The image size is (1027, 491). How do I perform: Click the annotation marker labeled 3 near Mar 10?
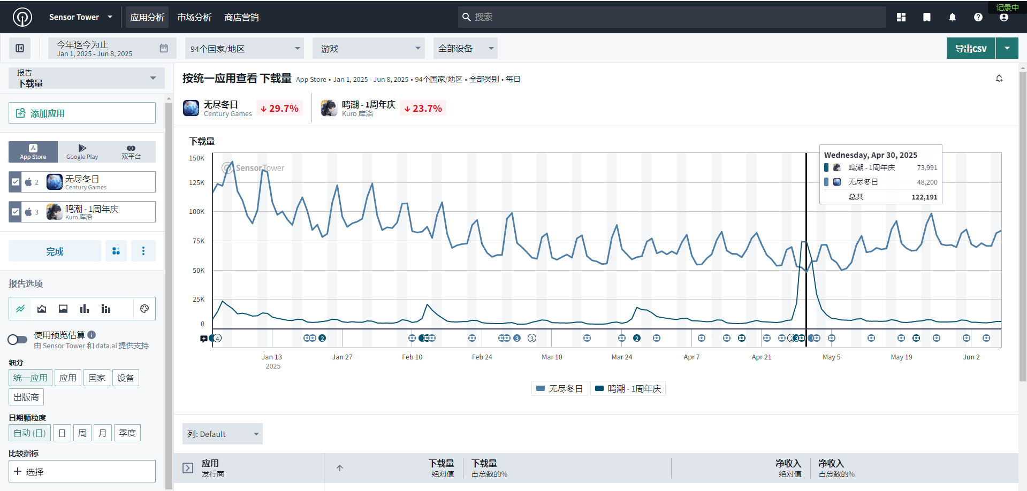point(532,338)
